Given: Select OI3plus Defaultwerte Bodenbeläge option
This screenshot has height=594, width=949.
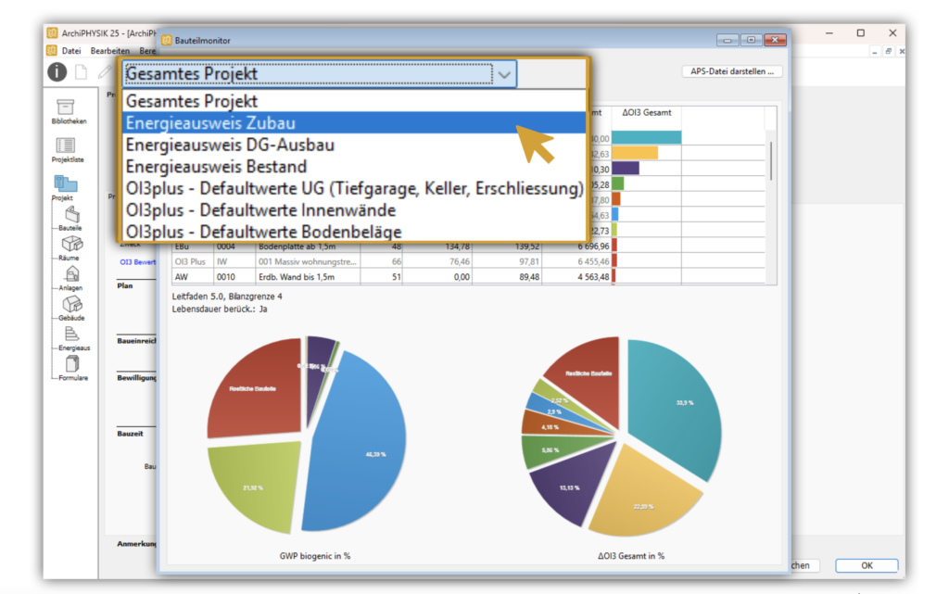Looking at the screenshot, I should [354, 231].
